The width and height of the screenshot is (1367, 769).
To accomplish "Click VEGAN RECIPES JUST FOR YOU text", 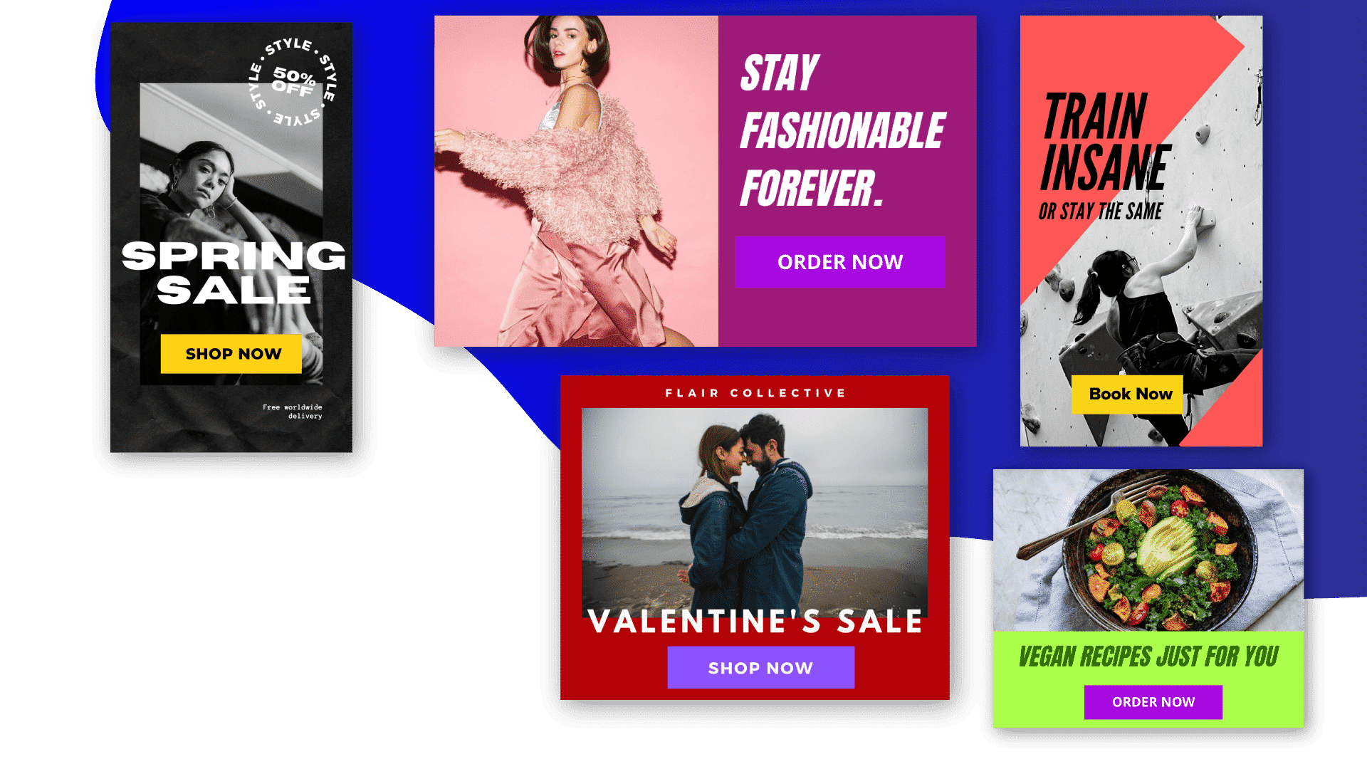I will (1148, 656).
